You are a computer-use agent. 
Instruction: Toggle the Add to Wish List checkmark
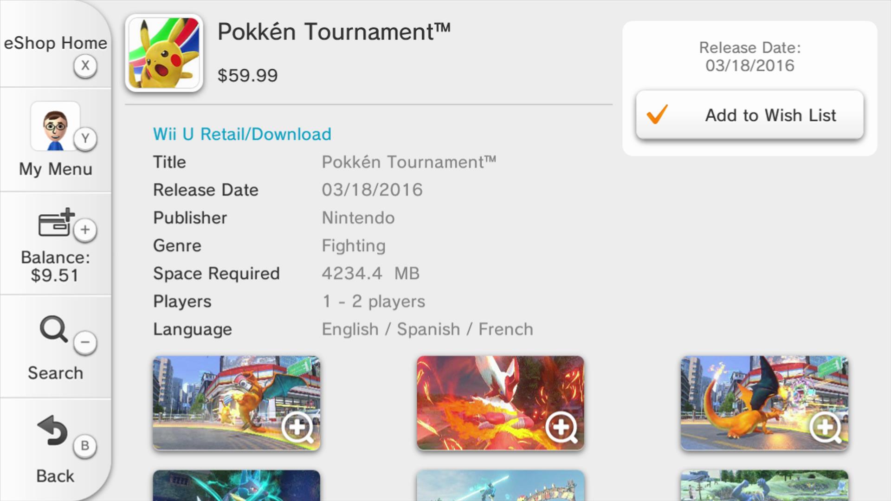[x=657, y=115]
